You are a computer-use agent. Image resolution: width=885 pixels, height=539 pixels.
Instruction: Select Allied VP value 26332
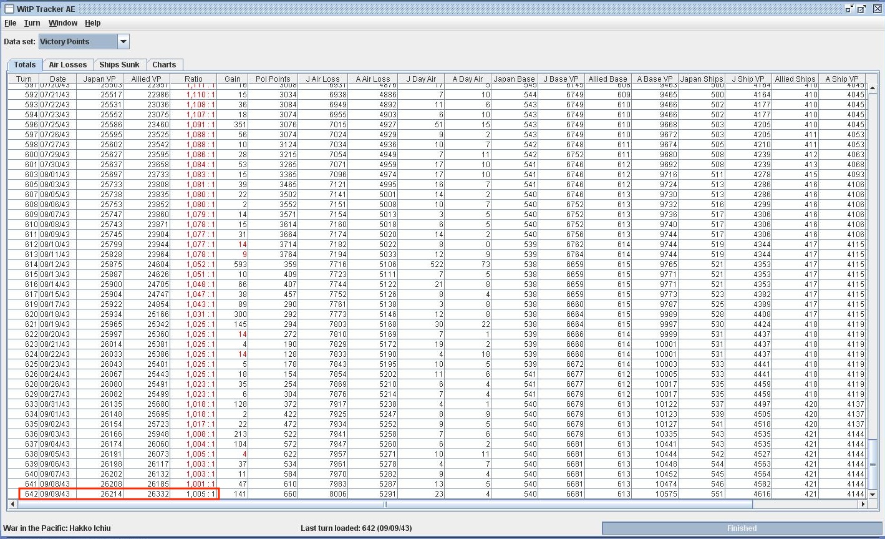[x=147, y=494]
